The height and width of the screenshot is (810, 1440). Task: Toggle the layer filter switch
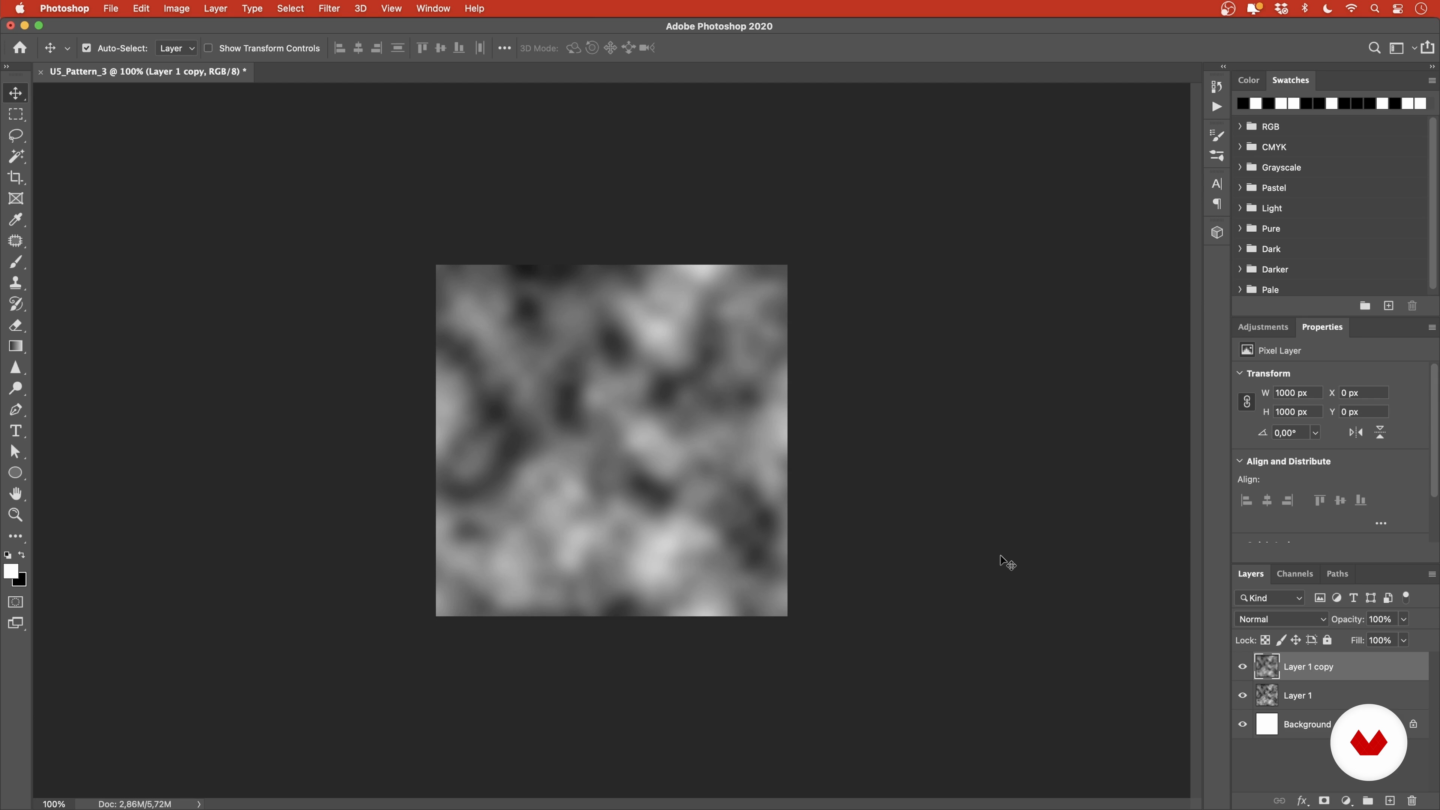coord(1406,598)
